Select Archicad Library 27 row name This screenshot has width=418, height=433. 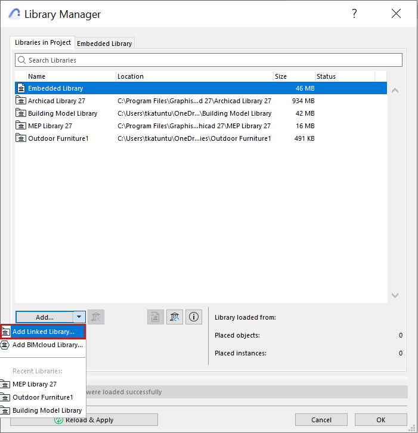pos(57,101)
